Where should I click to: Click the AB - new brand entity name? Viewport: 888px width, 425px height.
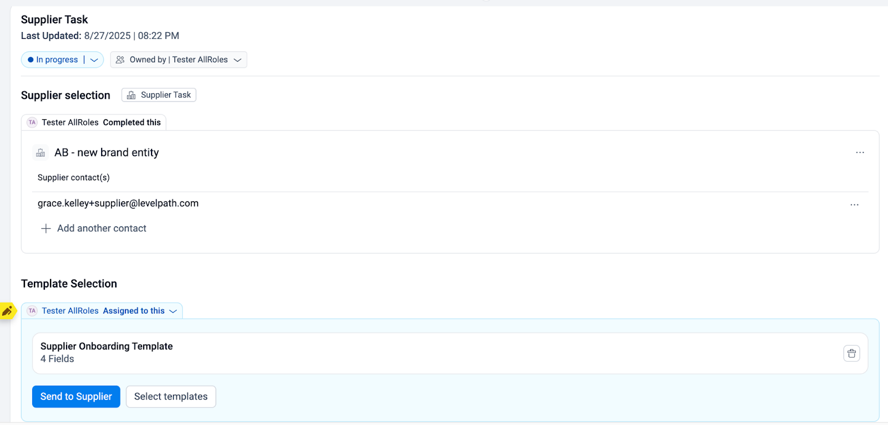(107, 153)
